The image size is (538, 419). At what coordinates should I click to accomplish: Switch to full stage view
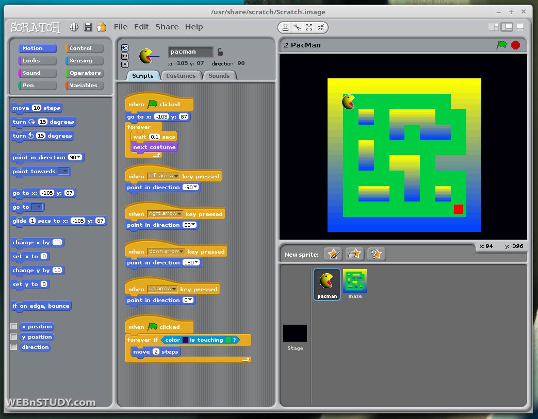507,27
